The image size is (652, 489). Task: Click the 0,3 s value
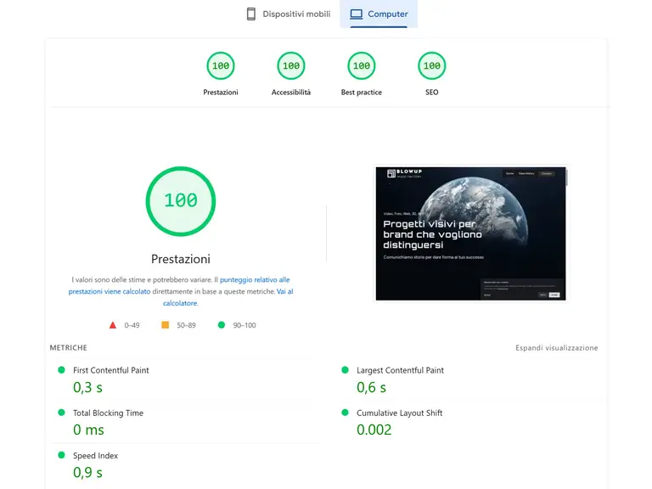coord(87,387)
